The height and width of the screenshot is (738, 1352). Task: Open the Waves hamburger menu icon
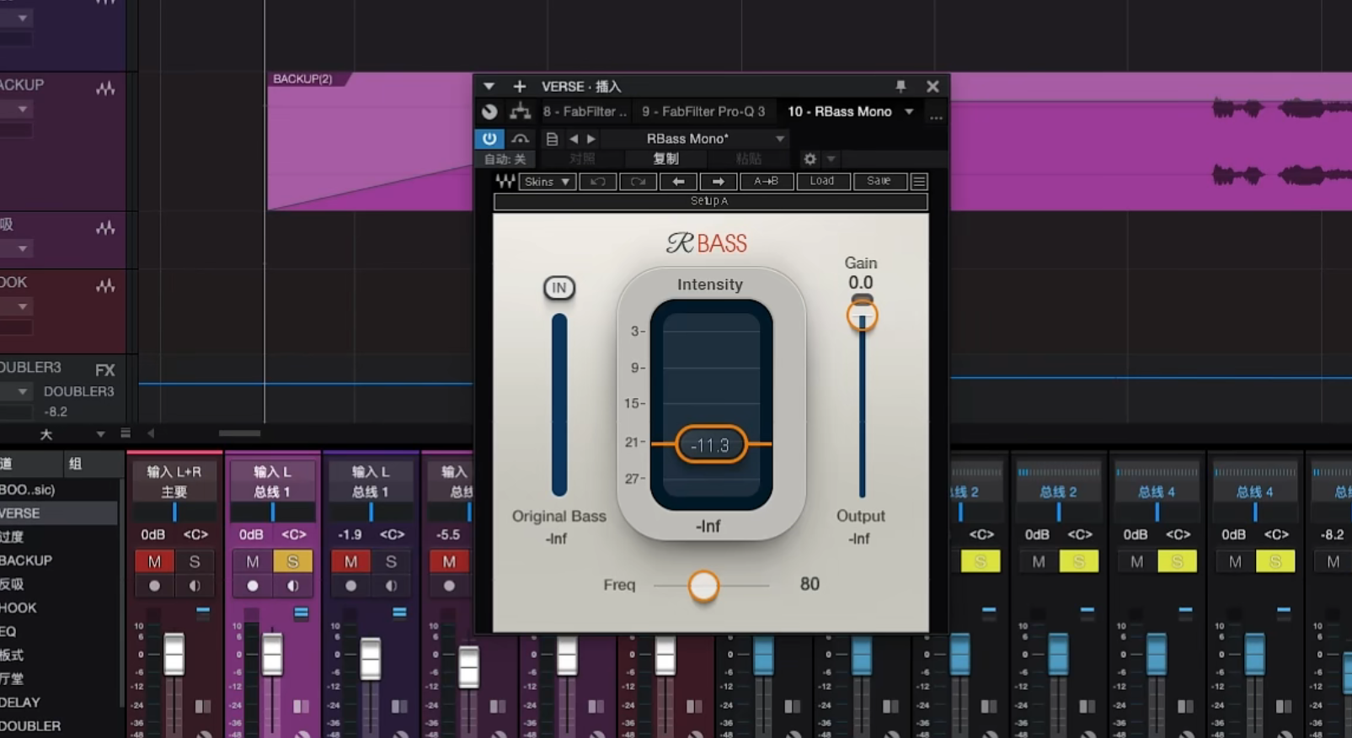[x=919, y=181]
